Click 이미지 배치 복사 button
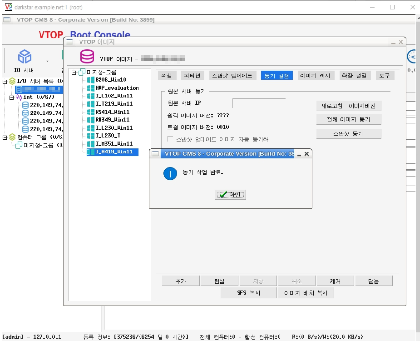This screenshot has height=341, width=420. click(x=306, y=293)
